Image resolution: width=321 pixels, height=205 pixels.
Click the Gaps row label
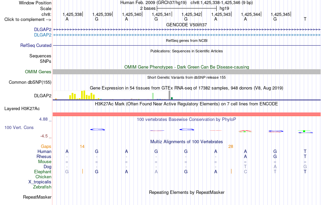[x=46, y=147]
